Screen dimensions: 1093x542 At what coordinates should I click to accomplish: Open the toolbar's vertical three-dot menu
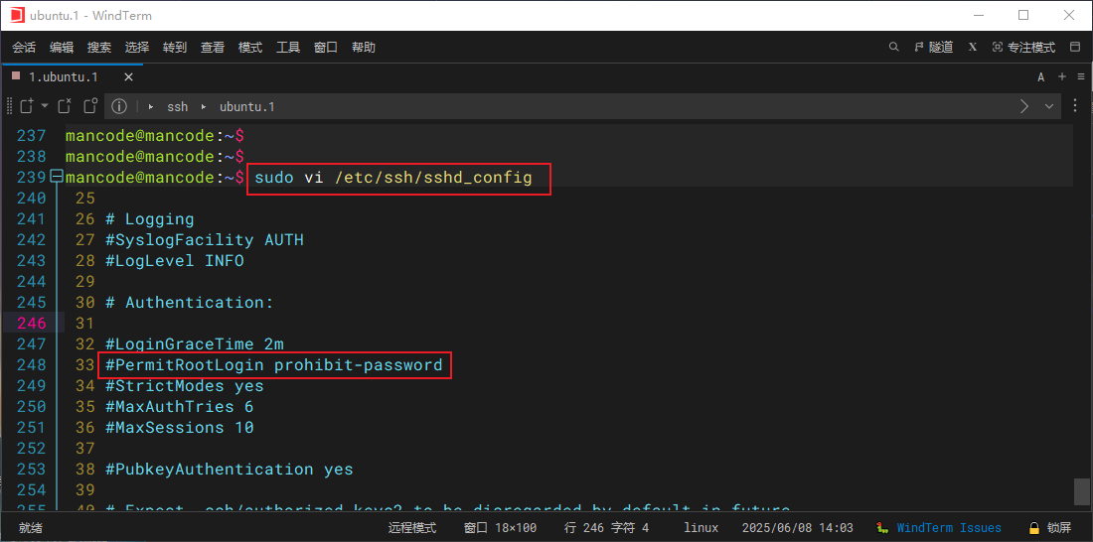[x=1074, y=106]
